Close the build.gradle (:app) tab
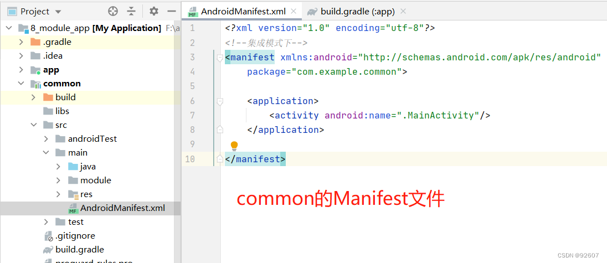Screen dimensions: 607x263 click(403, 11)
